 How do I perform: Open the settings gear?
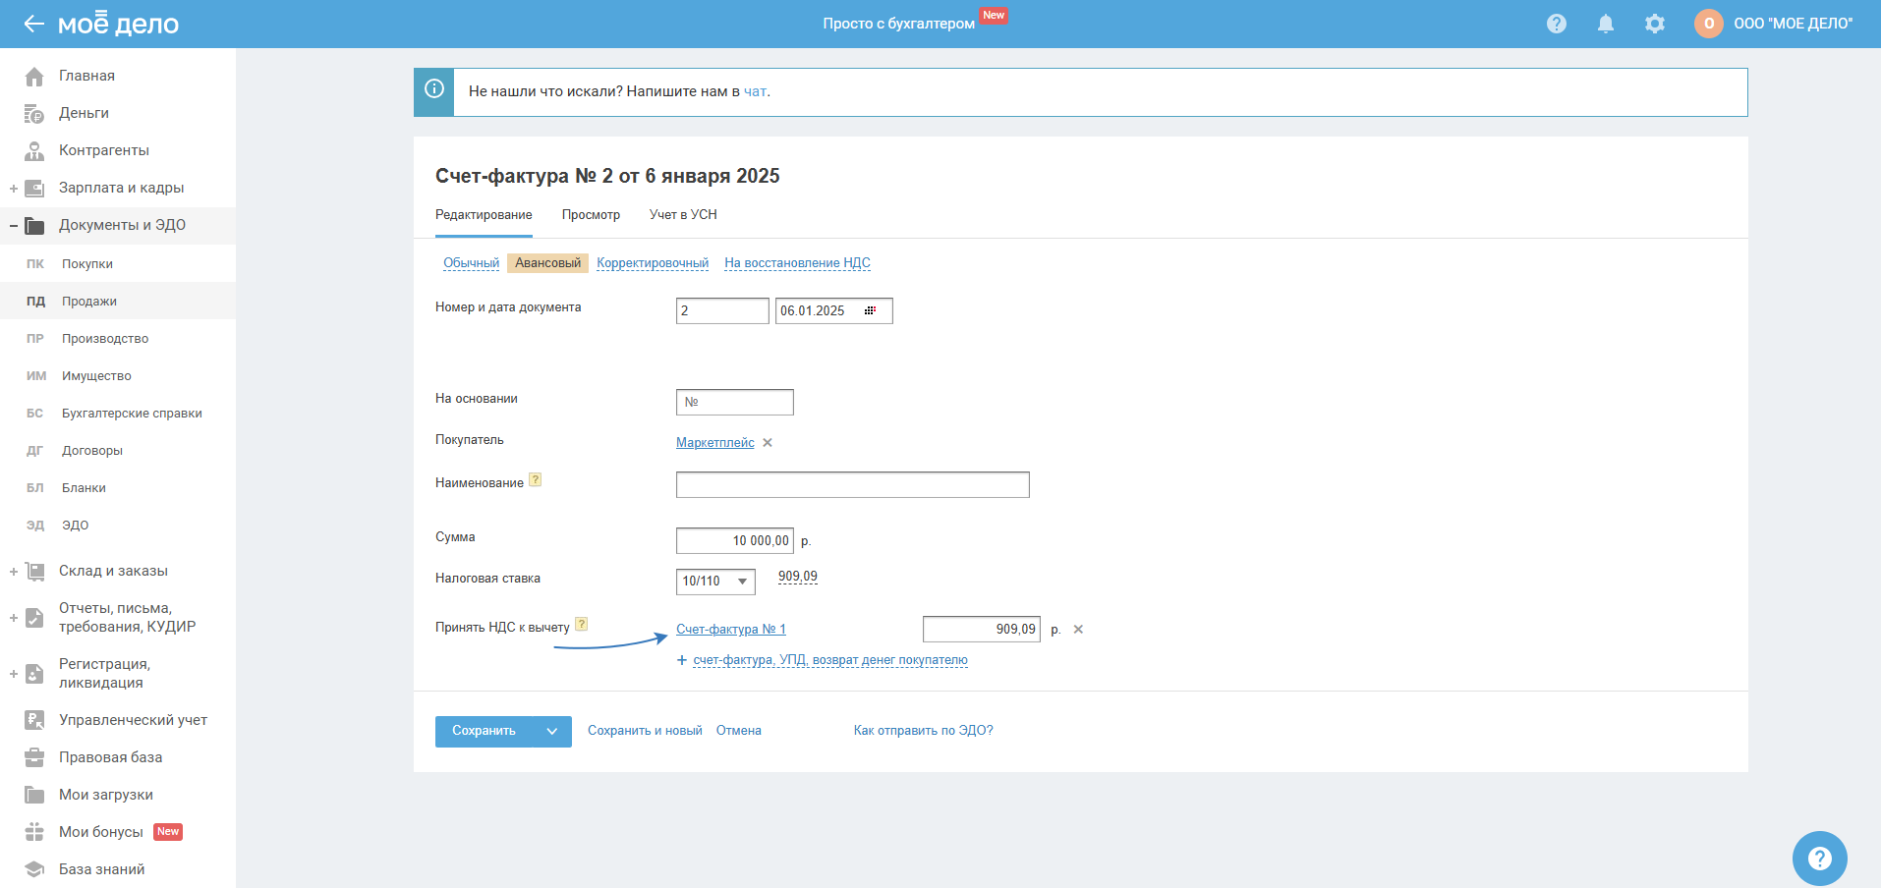(1655, 24)
